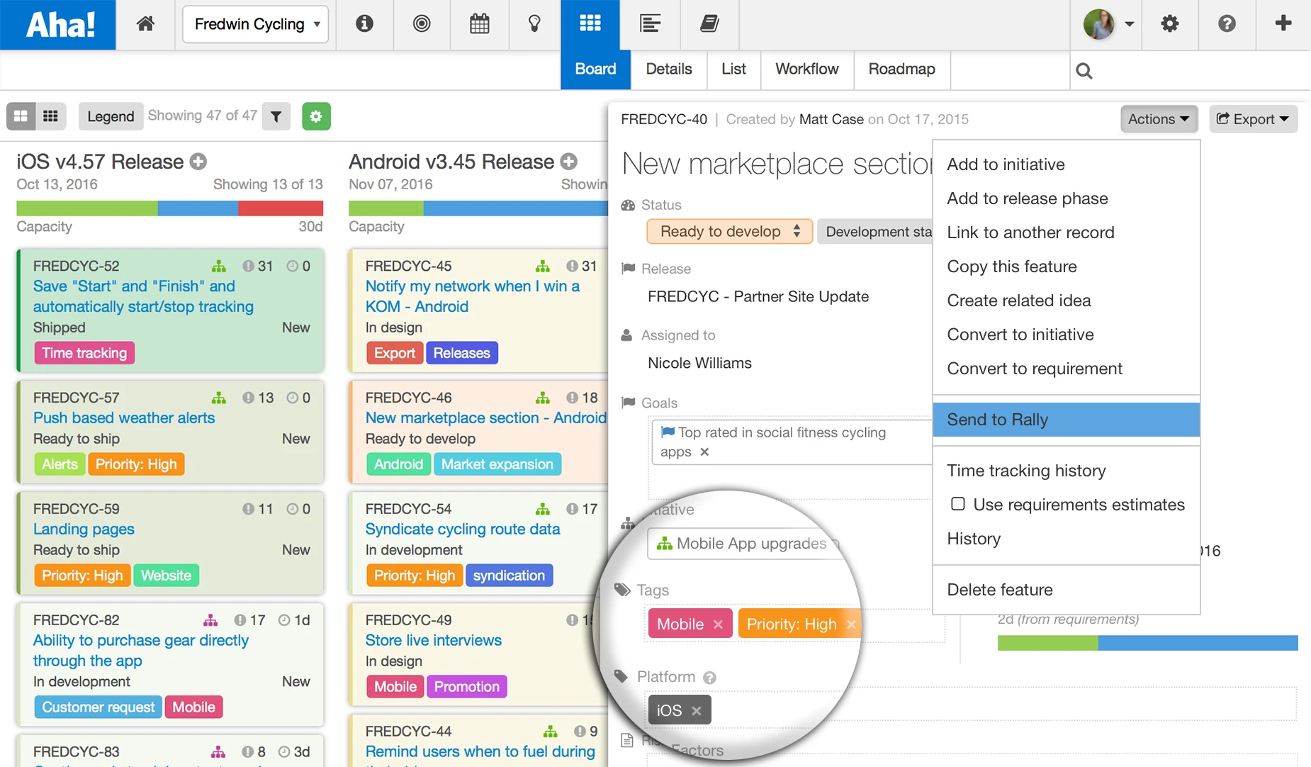
Task: Remove the Top rated goal
Action: coord(704,452)
